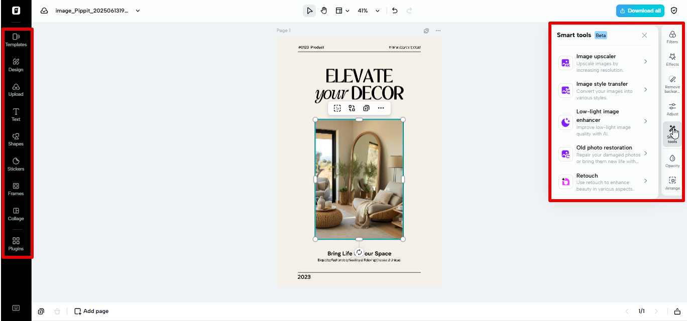Open the Text panel
This screenshot has height=321, width=687.
16,114
